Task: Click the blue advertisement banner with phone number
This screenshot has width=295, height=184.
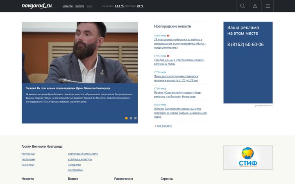Action: tap(248, 63)
